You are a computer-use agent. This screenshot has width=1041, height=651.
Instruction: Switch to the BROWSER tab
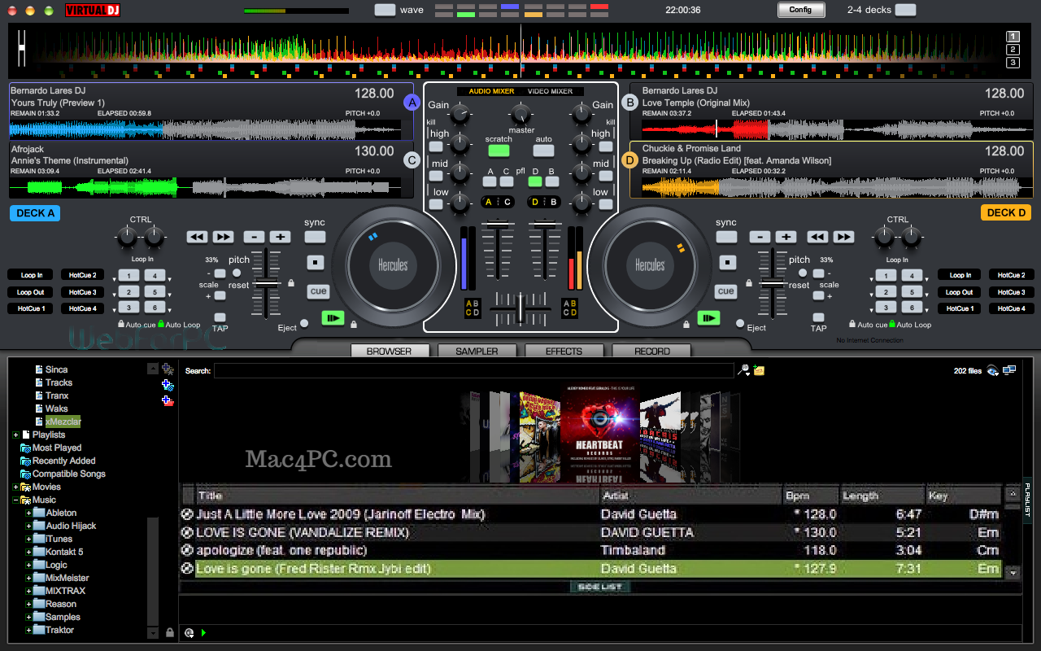(389, 352)
